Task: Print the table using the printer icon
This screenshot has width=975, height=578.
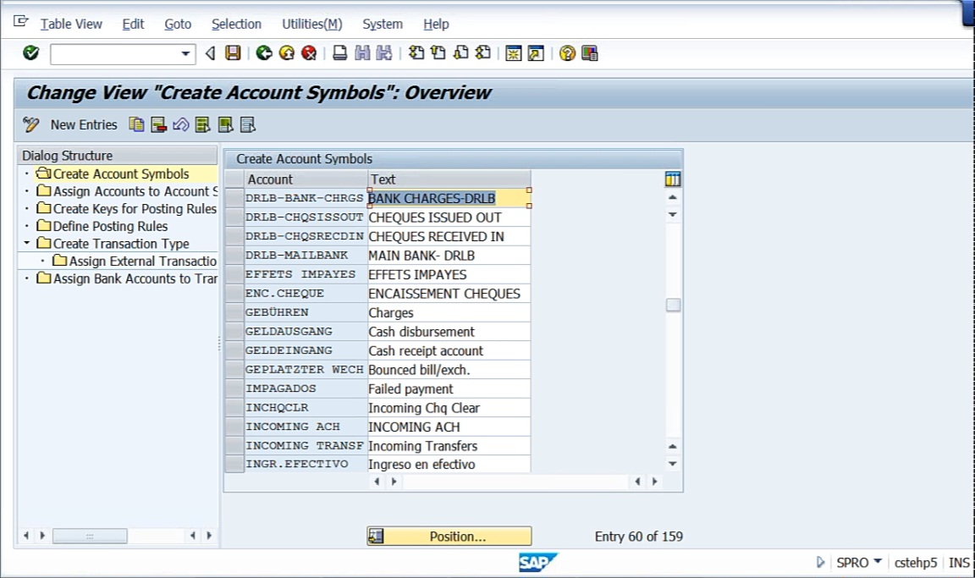Action: click(339, 53)
